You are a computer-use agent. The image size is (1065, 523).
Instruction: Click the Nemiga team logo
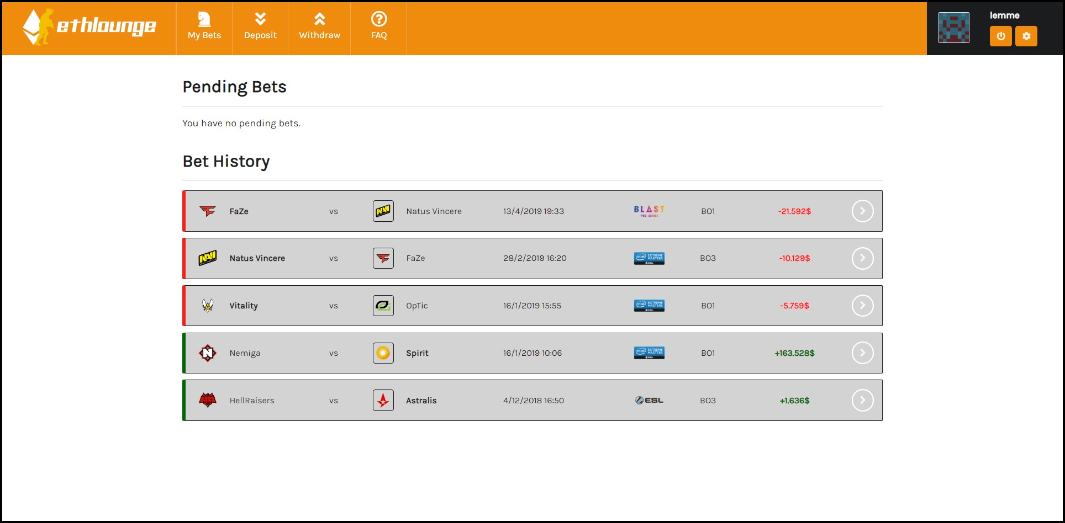[208, 353]
